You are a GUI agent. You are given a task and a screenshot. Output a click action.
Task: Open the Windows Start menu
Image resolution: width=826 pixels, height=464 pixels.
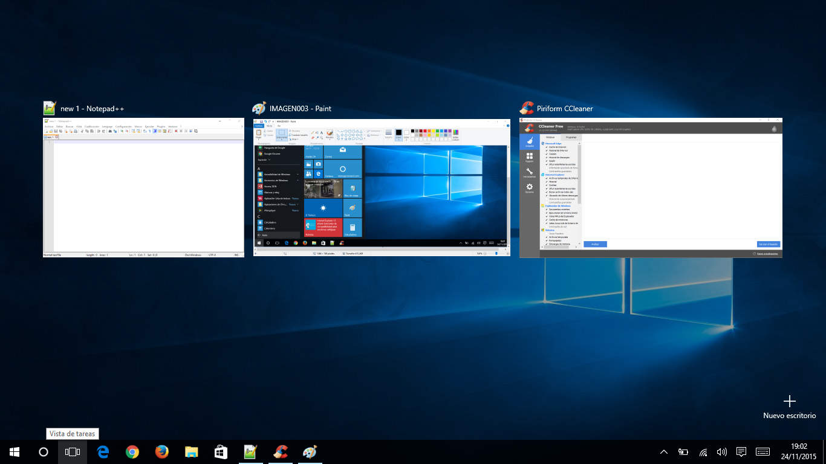point(15,452)
